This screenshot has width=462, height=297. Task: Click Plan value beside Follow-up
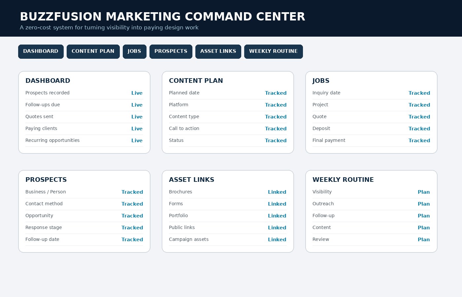pyautogui.click(x=424, y=216)
